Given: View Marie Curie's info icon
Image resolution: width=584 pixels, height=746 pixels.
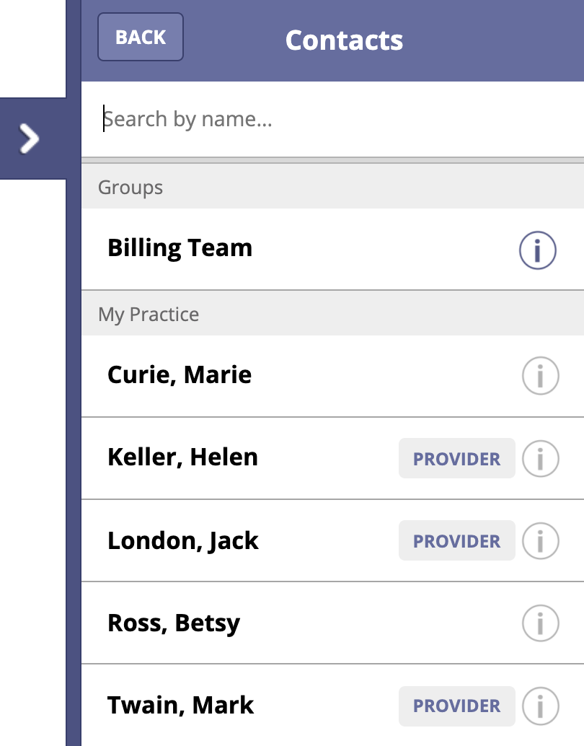Looking at the screenshot, I should click(540, 376).
